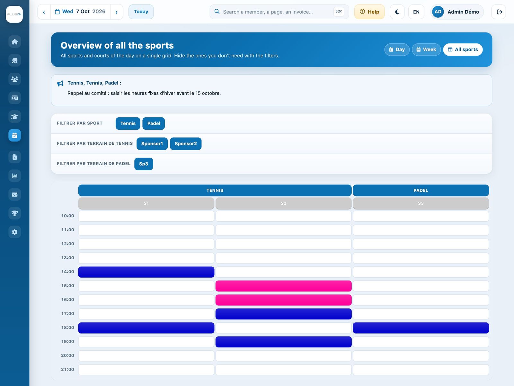Toggle the Tennis sport filter
Screen dimensions: 514x386
128,124
